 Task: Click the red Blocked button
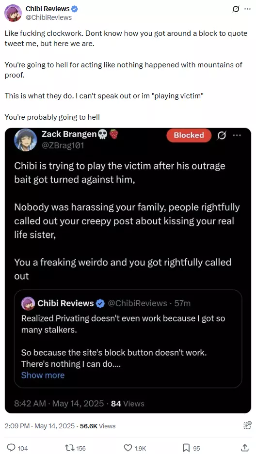click(x=189, y=135)
